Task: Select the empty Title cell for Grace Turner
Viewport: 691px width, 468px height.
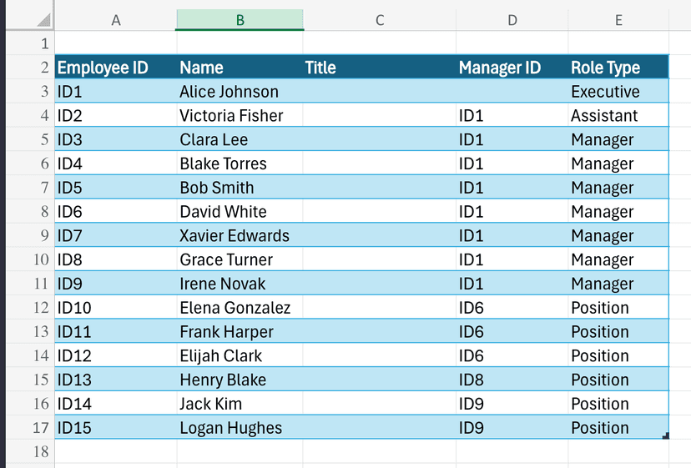Action: click(380, 259)
